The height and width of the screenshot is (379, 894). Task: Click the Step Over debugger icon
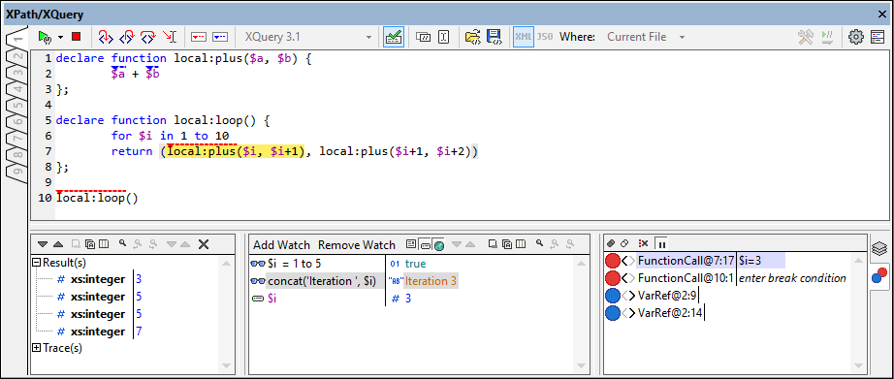147,37
